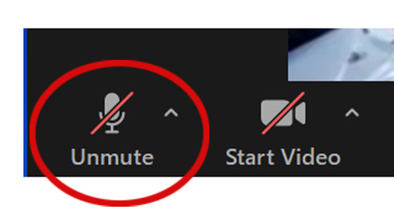Click the Start Video text label
The height and width of the screenshot is (220, 394).
(x=283, y=157)
